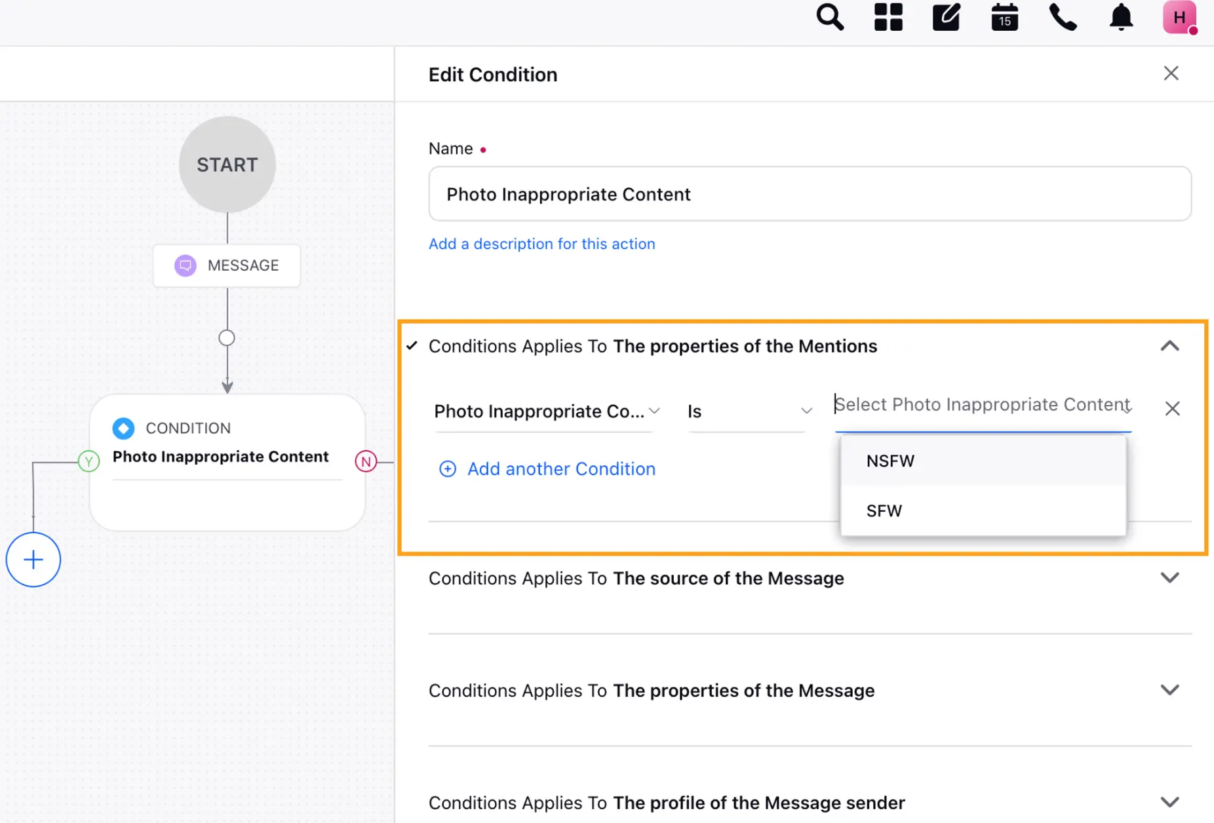Click the search magnifier icon
The width and height of the screenshot is (1214, 823).
(x=829, y=18)
